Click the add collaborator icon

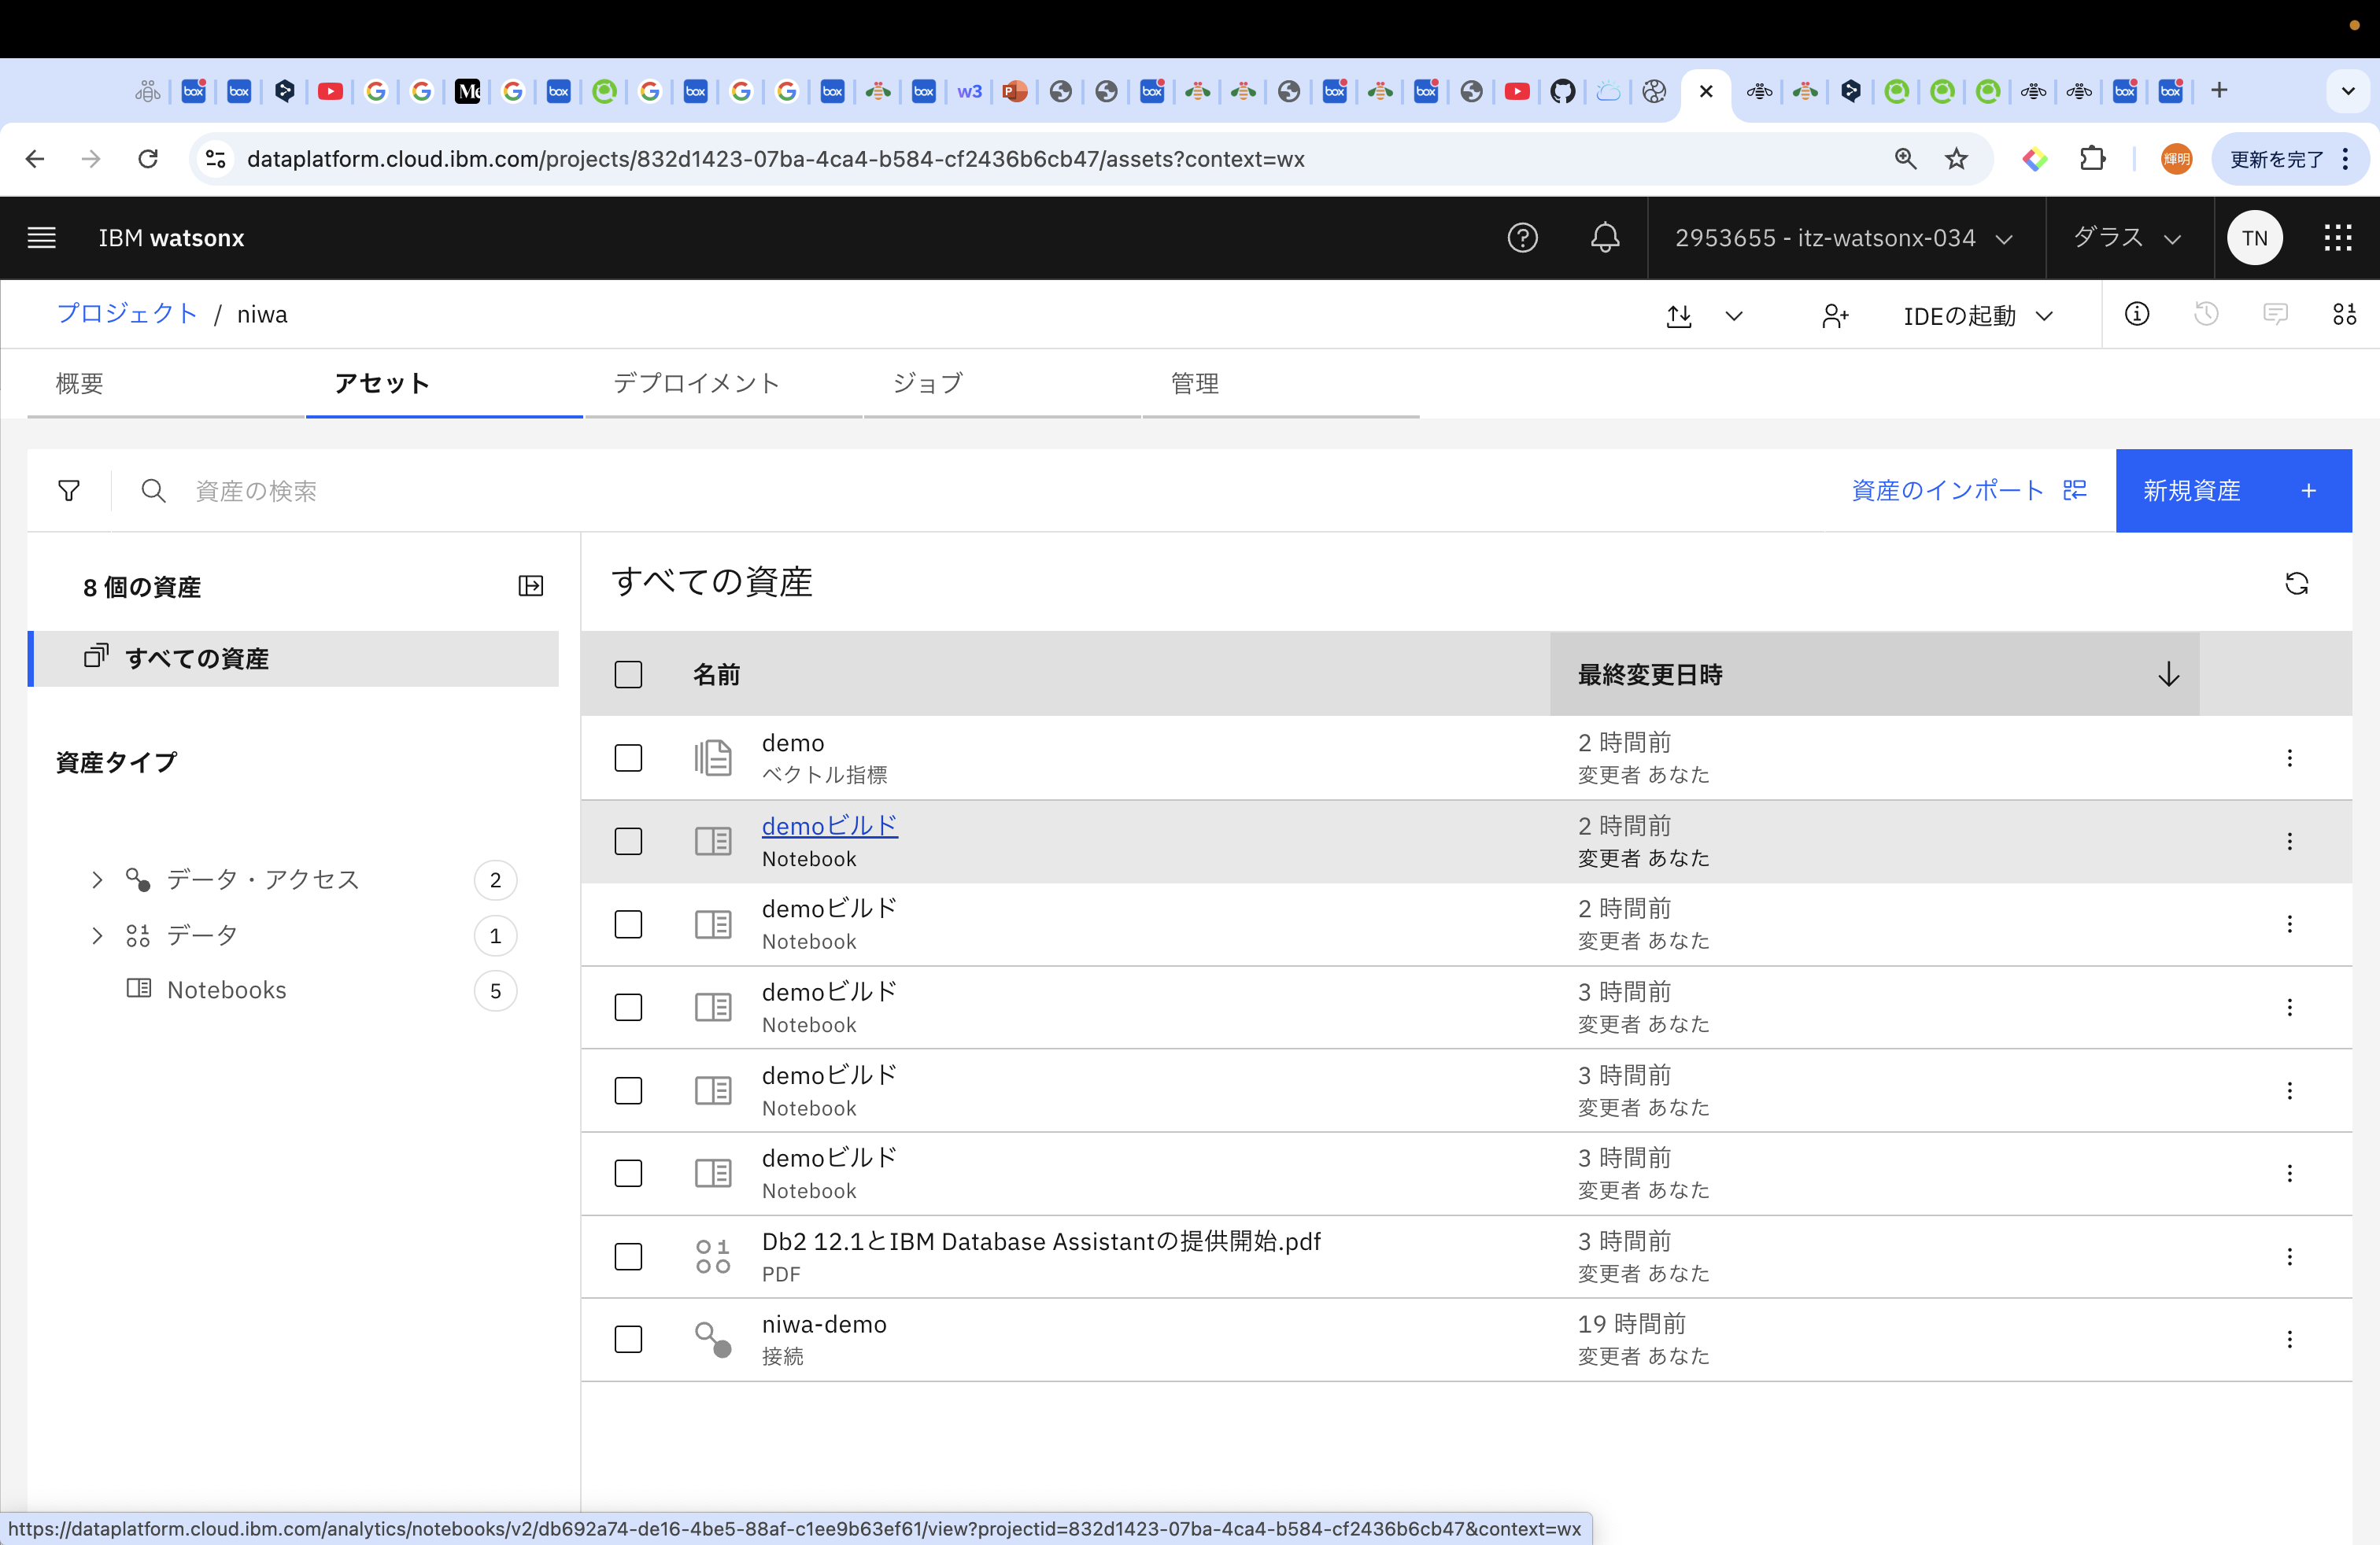(x=1834, y=315)
